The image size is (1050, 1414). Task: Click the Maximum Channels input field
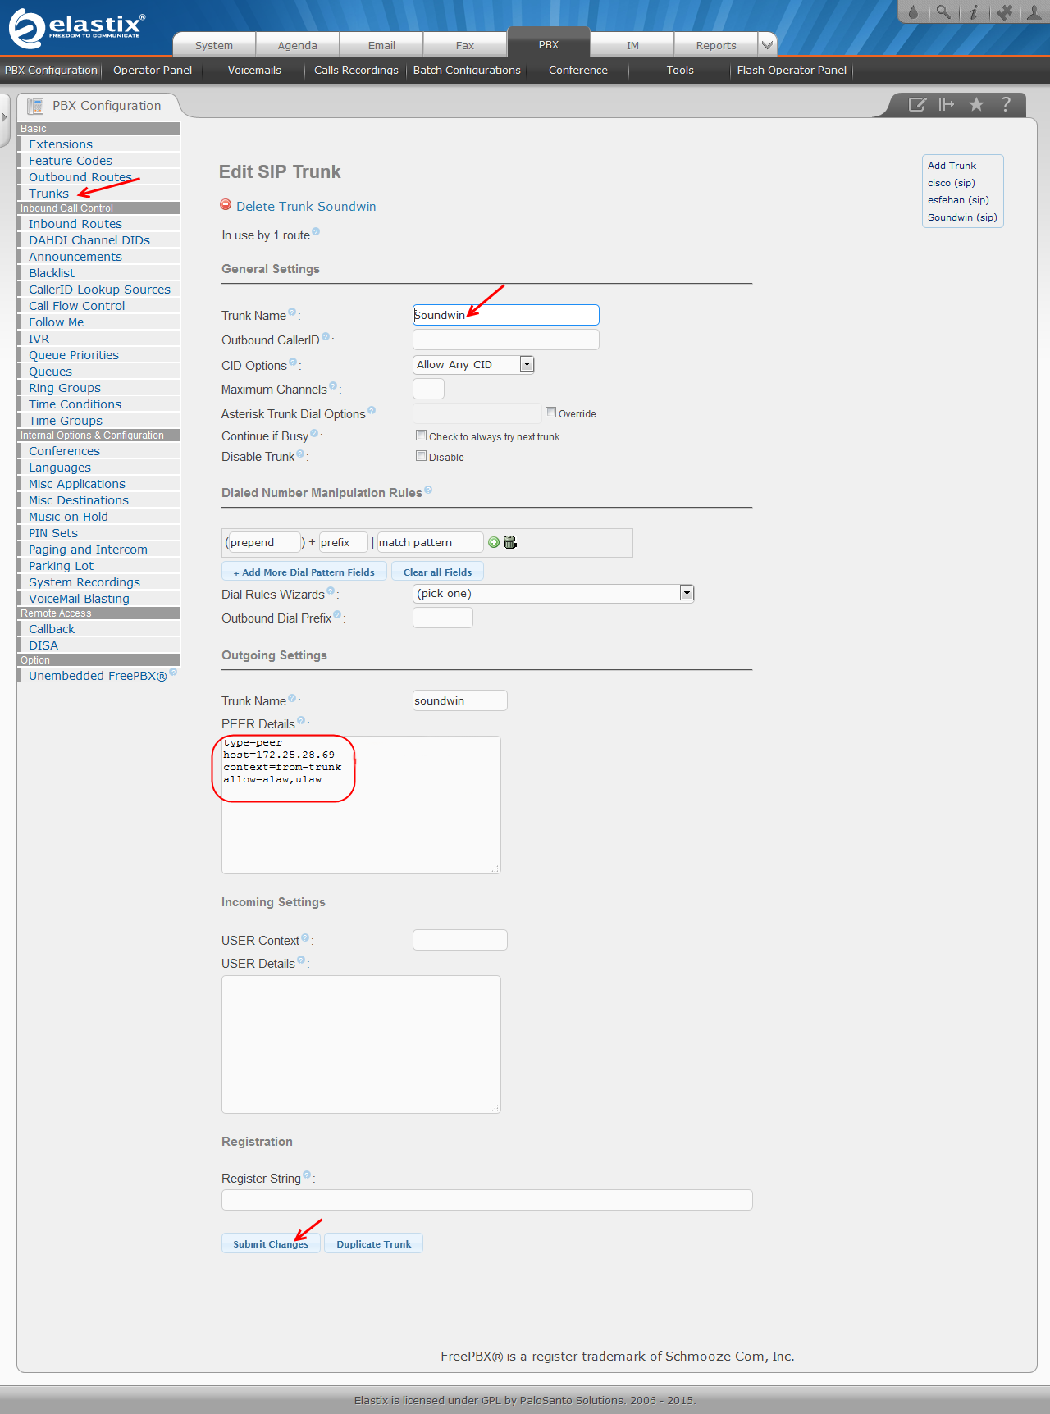429,389
